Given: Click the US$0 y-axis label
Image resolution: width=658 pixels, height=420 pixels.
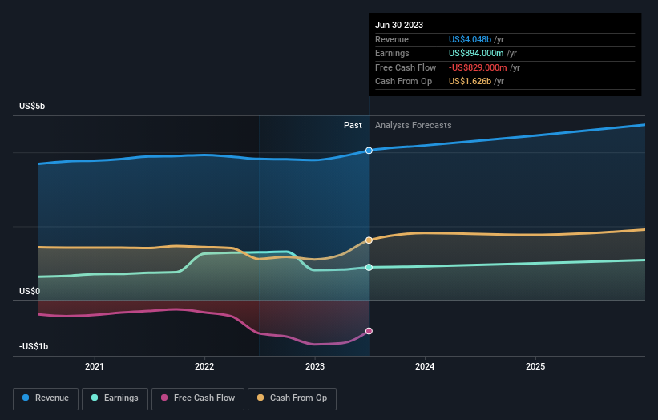Looking at the screenshot, I should [x=30, y=291].
